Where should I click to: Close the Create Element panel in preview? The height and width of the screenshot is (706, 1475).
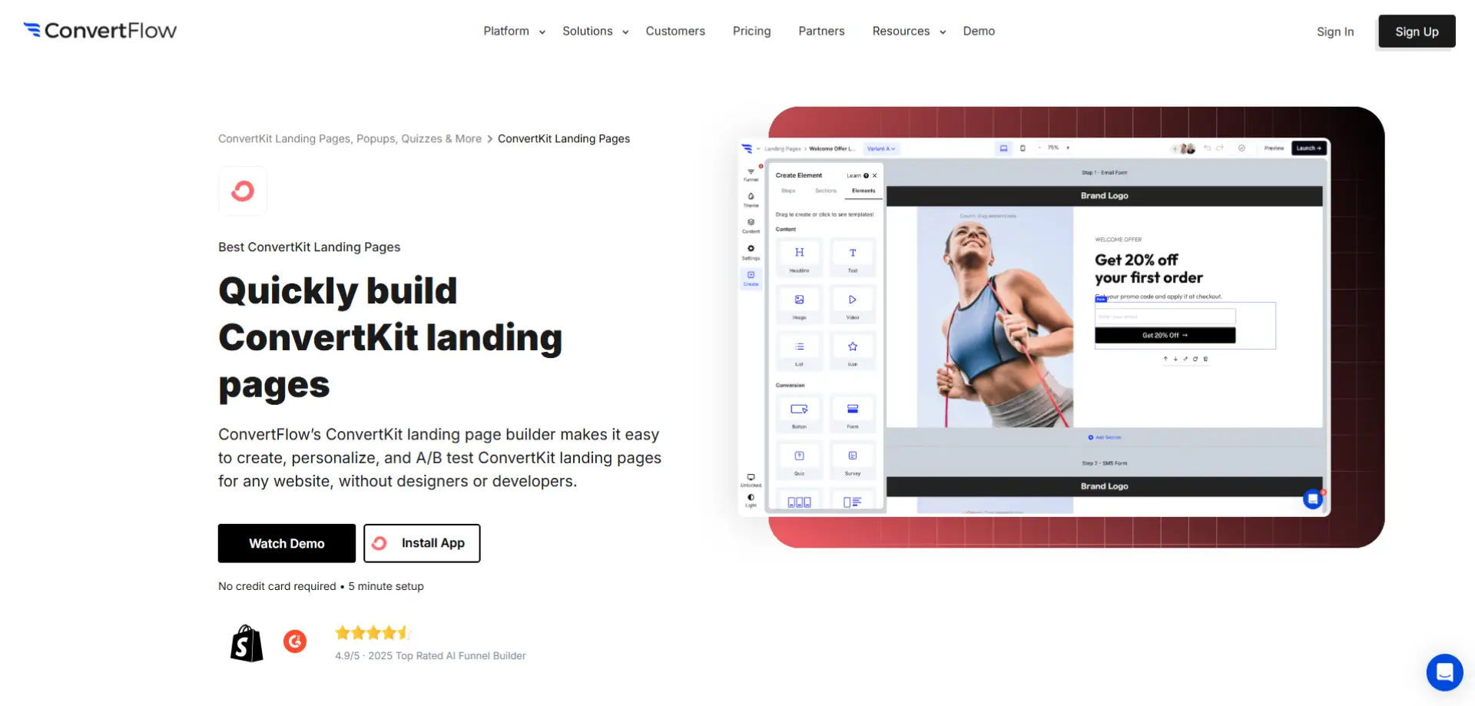coord(874,175)
